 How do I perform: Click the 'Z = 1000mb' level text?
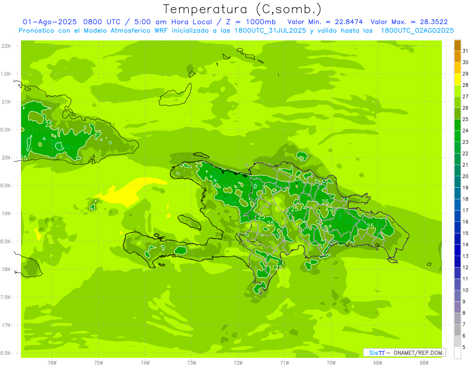251,22
